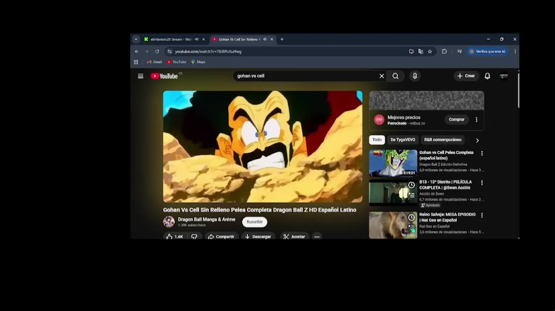Open YouTube notifications bell

pyautogui.click(x=487, y=76)
